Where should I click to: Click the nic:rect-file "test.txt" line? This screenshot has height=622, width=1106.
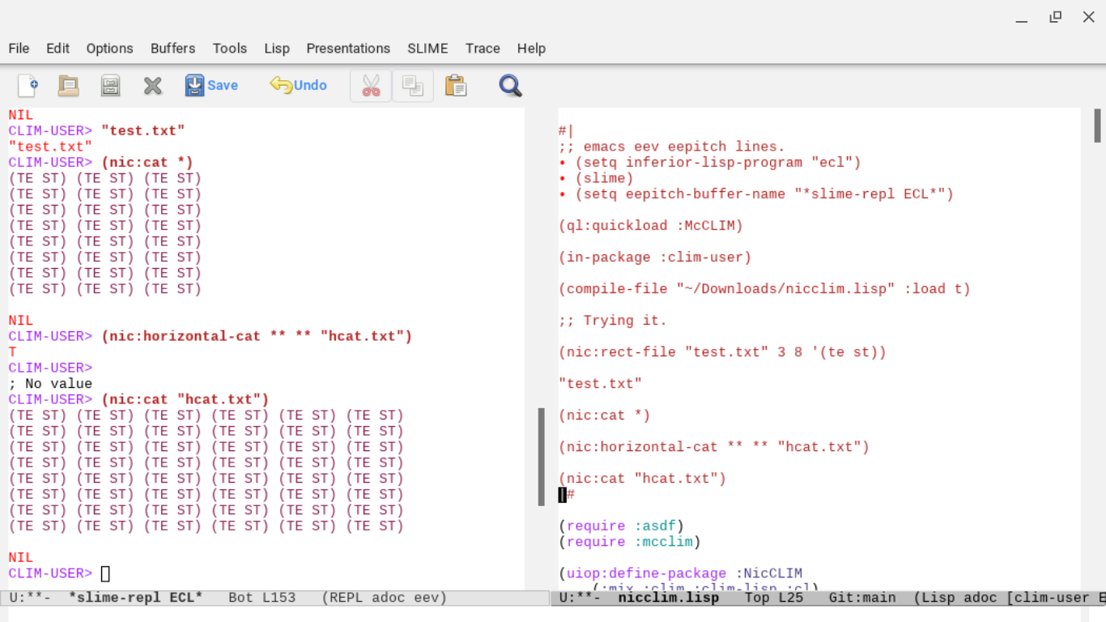point(722,352)
